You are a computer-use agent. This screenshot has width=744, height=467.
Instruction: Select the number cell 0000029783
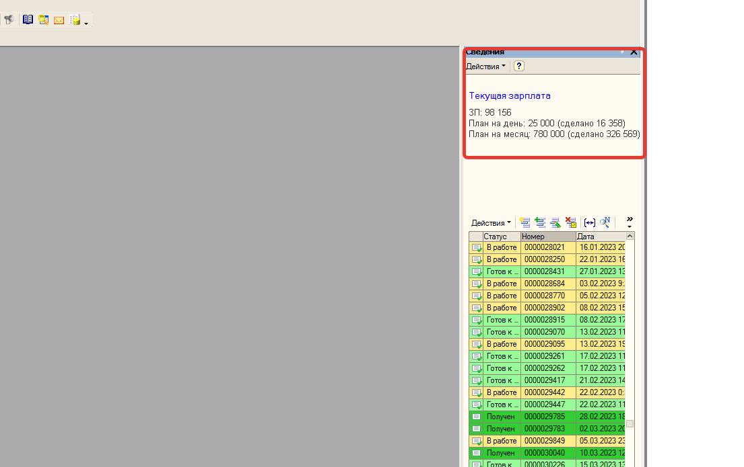pos(548,429)
